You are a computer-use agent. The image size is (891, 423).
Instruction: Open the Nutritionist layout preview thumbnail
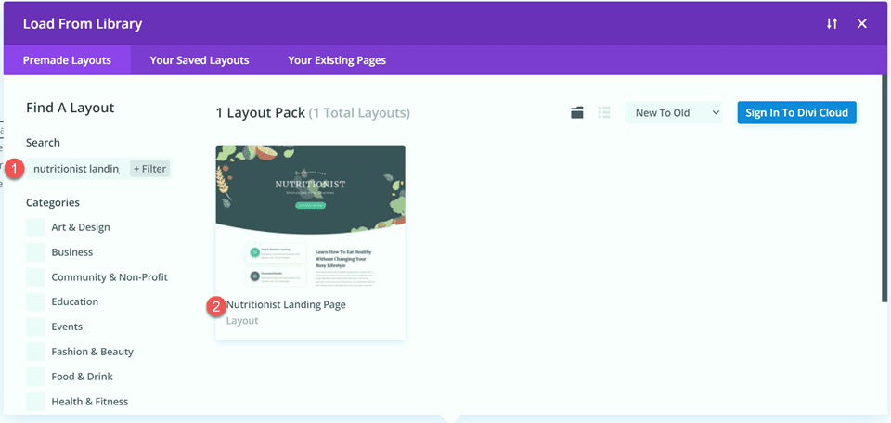310,215
